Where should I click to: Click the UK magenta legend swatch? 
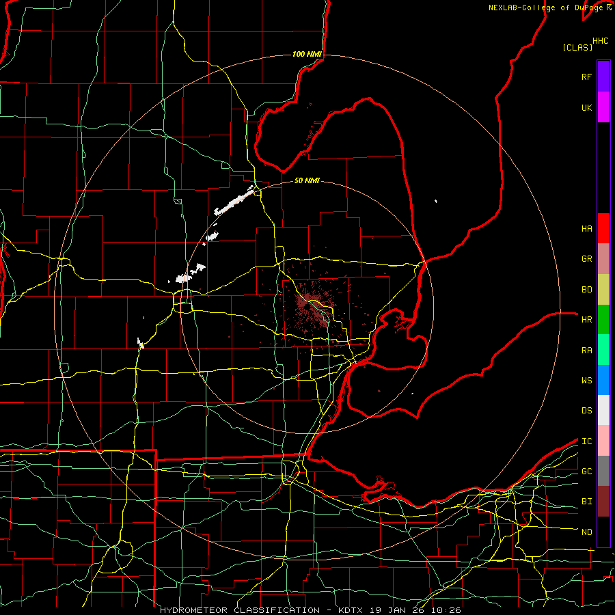point(603,107)
